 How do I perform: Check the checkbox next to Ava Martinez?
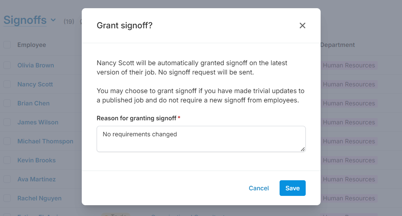click(x=7, y=179)
